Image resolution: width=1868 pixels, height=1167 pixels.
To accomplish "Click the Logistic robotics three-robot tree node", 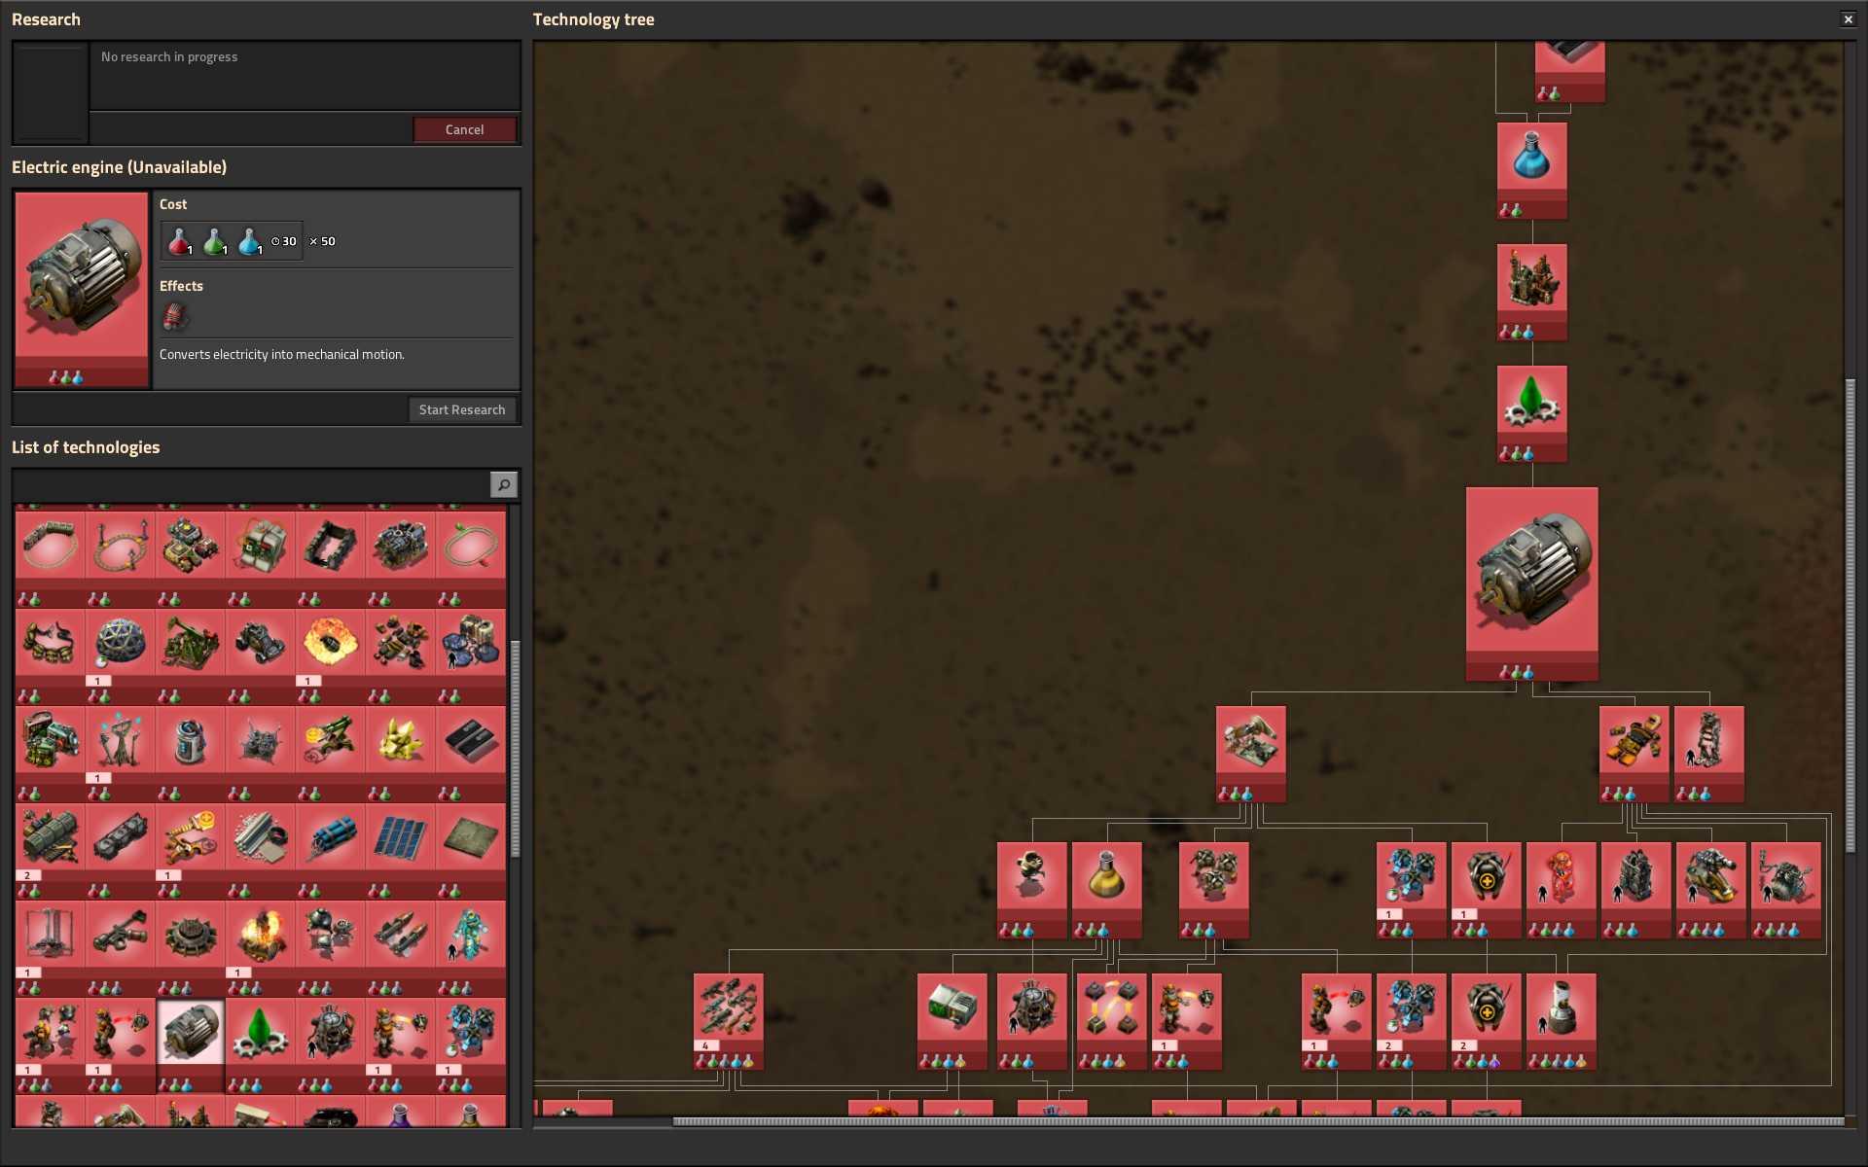I will [1213, 890].
